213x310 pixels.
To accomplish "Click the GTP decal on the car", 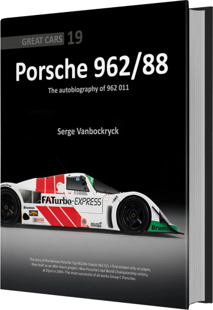I will (38, 220).
